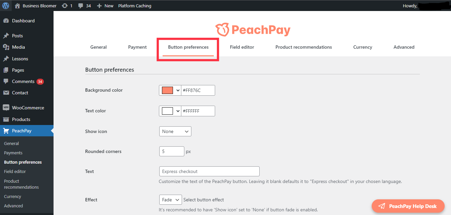
Task: Click the PeachPay Help Desk button
Action: tap(408, 206)
